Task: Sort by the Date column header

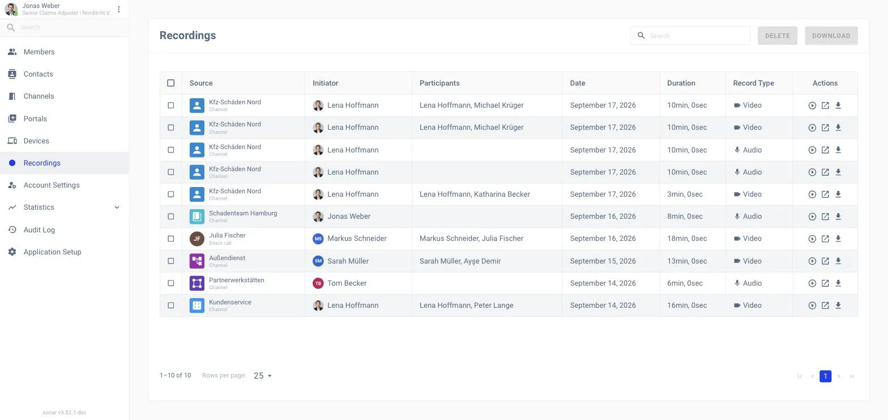Action: tap(578, 83)
